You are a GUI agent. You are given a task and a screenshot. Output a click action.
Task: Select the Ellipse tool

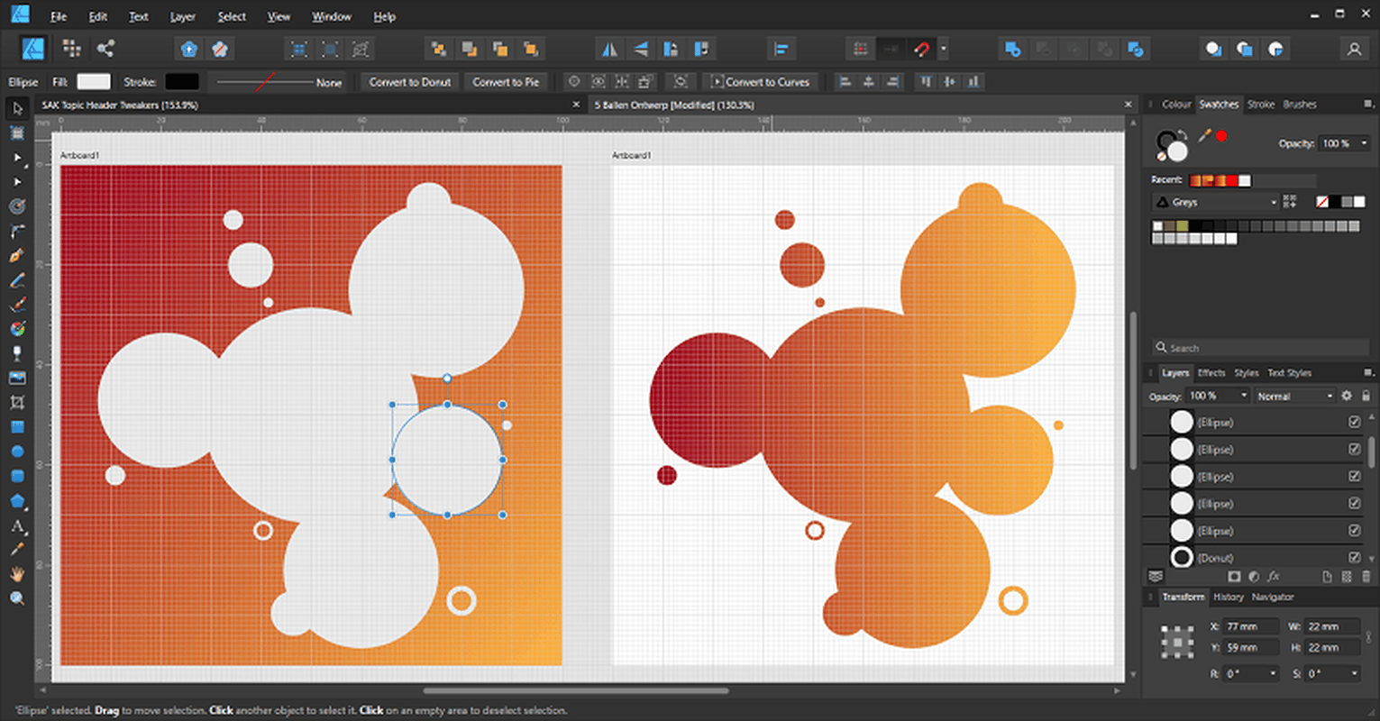tap(17, 452)
